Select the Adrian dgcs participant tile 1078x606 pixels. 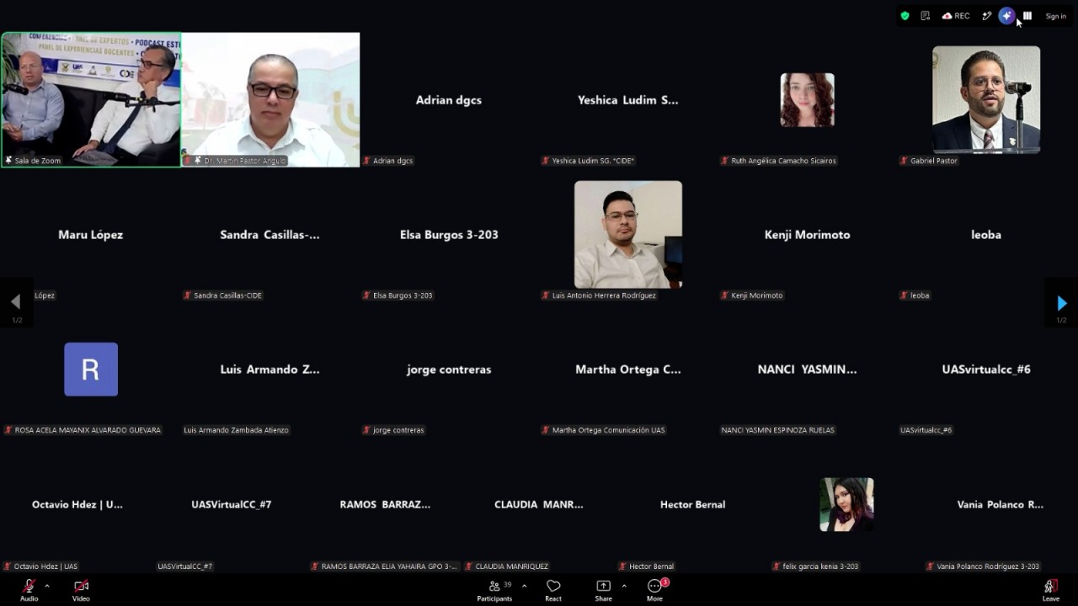pos(449,100)
